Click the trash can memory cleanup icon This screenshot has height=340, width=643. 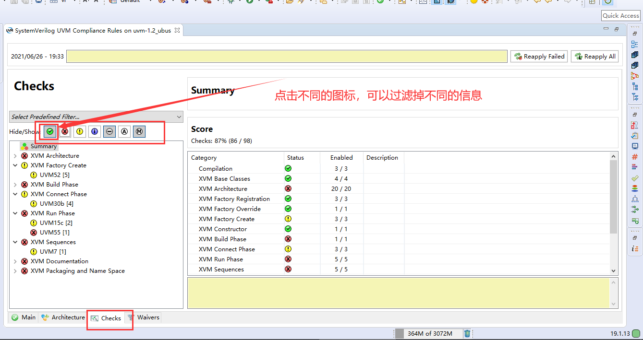[466, 333]
